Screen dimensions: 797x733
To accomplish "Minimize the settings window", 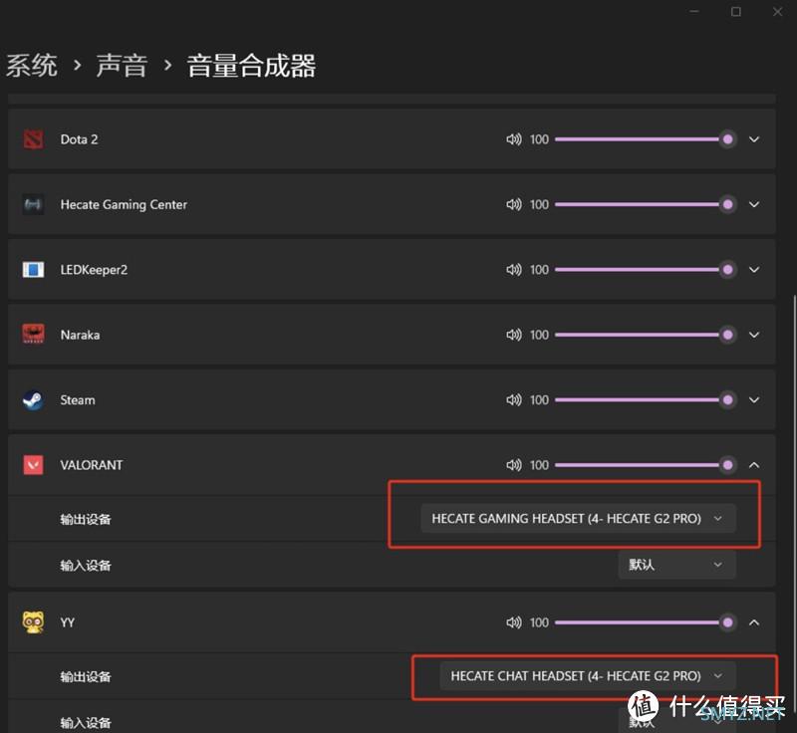I will click(694, 12).
